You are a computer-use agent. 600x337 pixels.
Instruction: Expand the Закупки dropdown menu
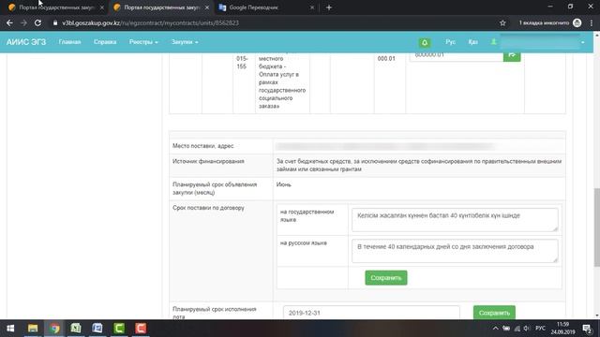click(x=185, y=41)
